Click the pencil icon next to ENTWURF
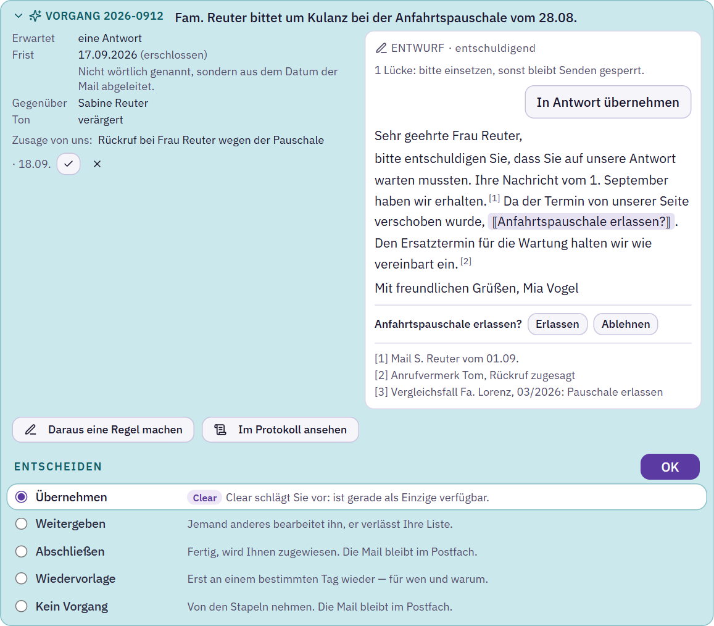This screenshot has width=714, height=626. tap(381, 48)
